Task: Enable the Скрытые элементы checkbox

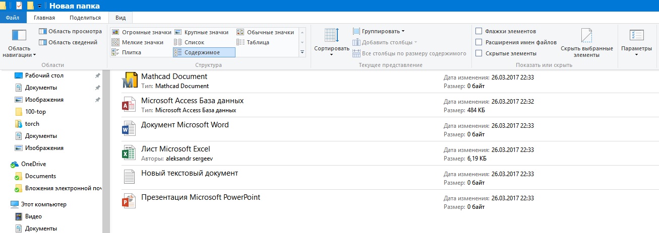Action: tap(479, 53)
